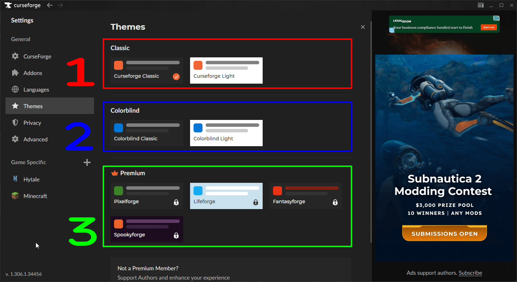517x282 pixels.
Task: Select the Curseforge Classic theme
Action: pyautogui.click(x=147, y=70)
